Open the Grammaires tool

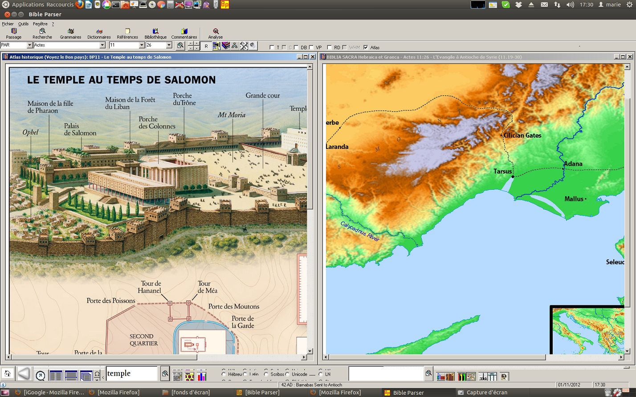point(70,34)
